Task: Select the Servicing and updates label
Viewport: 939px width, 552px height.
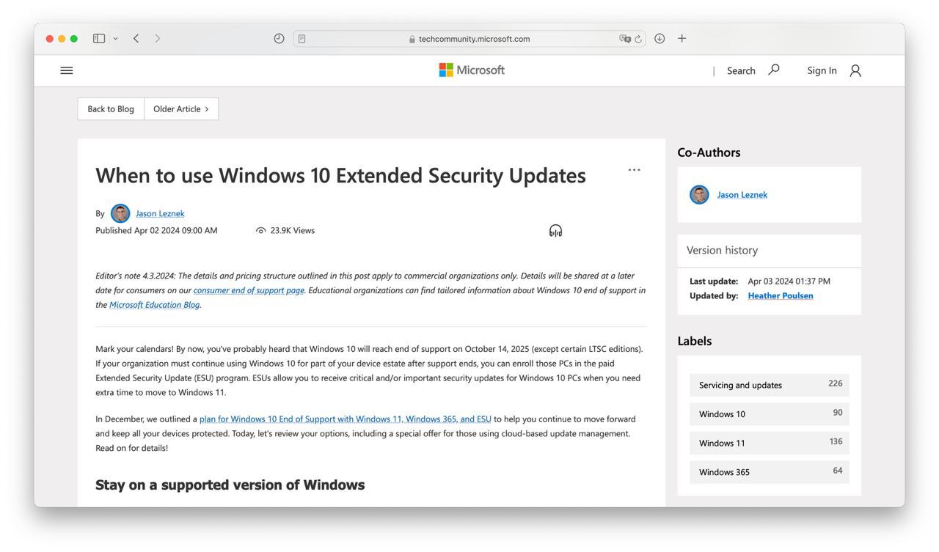Action: point(769,385)
